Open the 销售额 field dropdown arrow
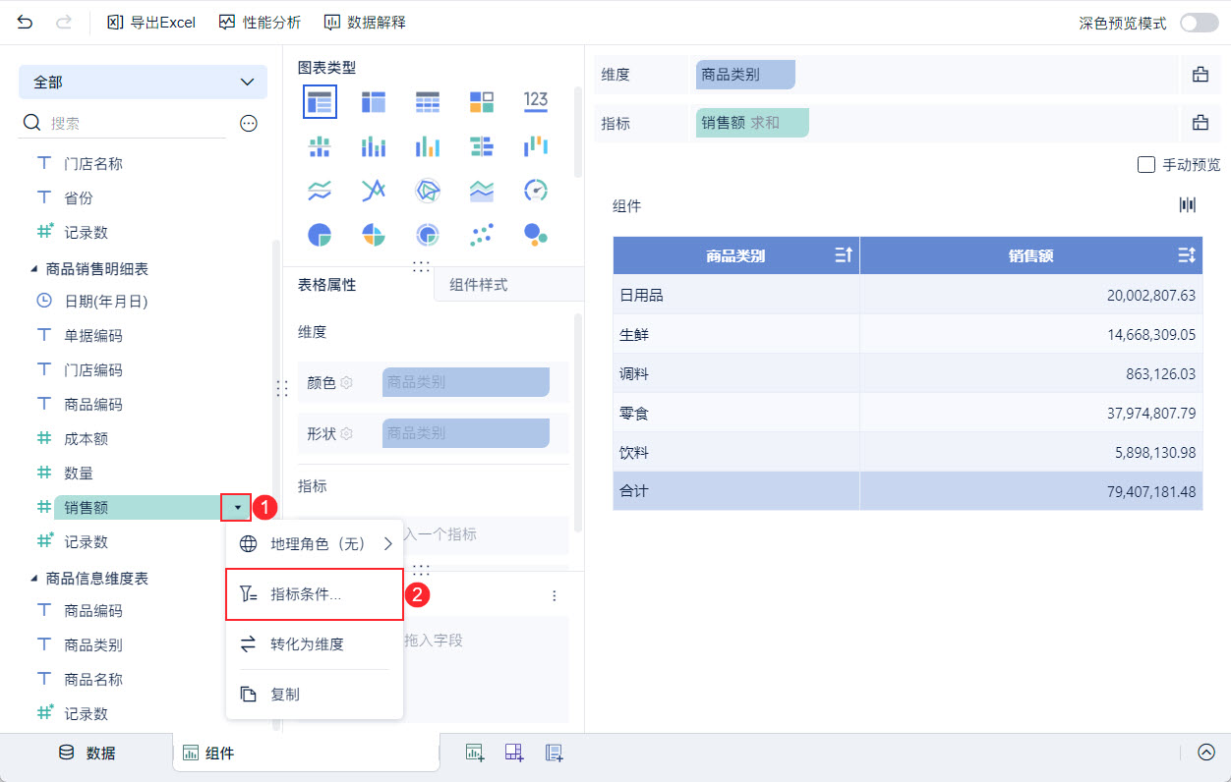1231x782 pixels. click(x=237, y=508)
